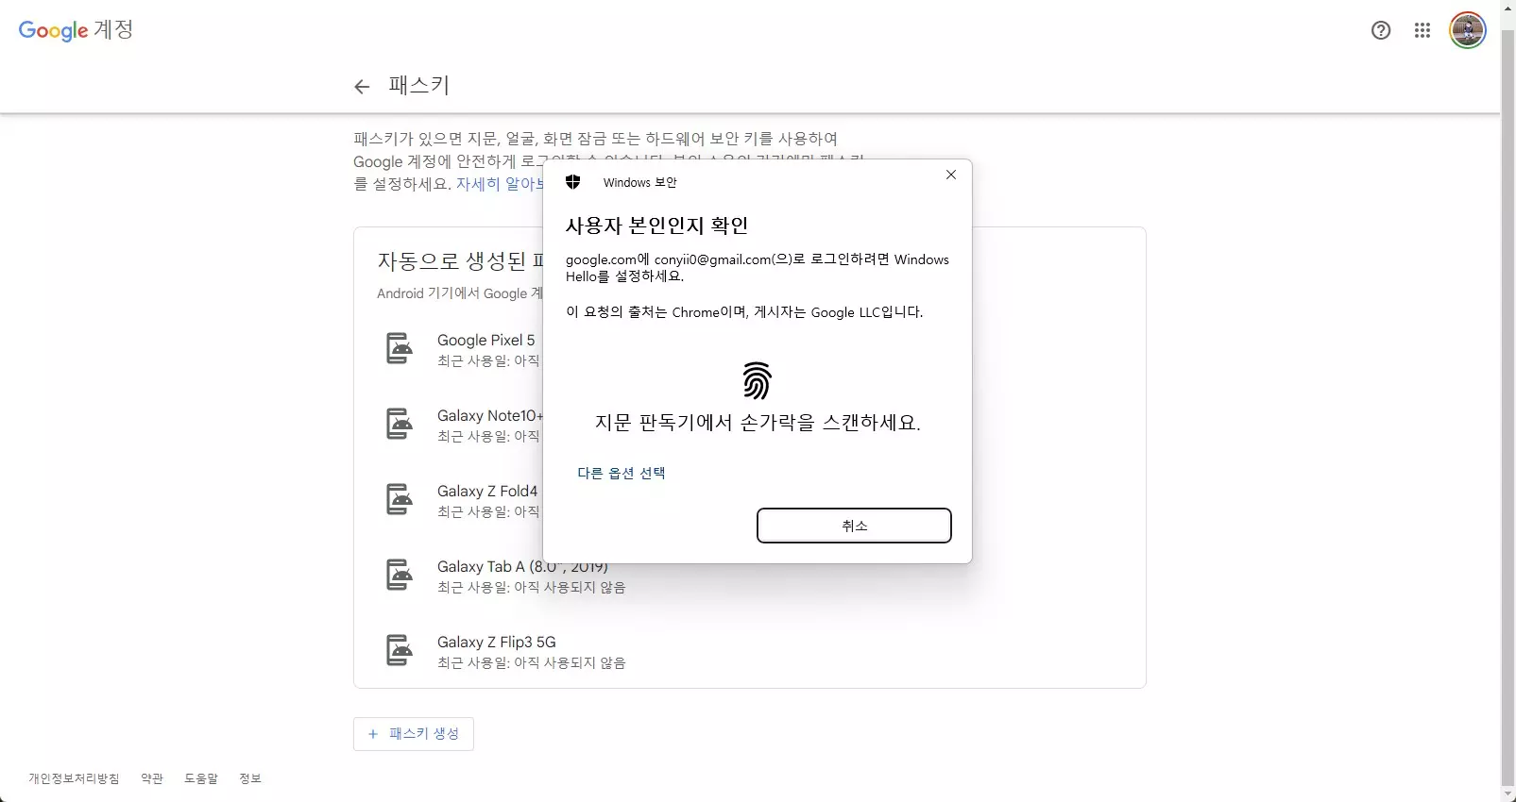
Task: Open the Google apps grid
Action: click(1422, 30)
